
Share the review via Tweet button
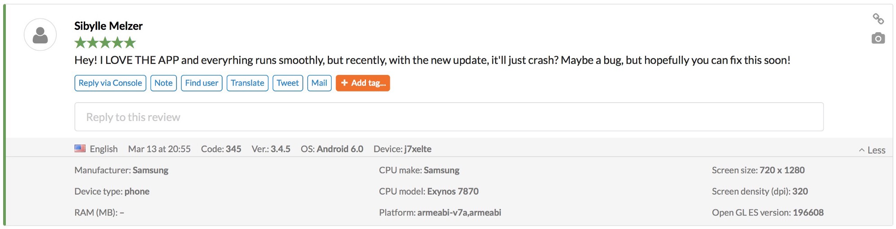click(288, 83)
